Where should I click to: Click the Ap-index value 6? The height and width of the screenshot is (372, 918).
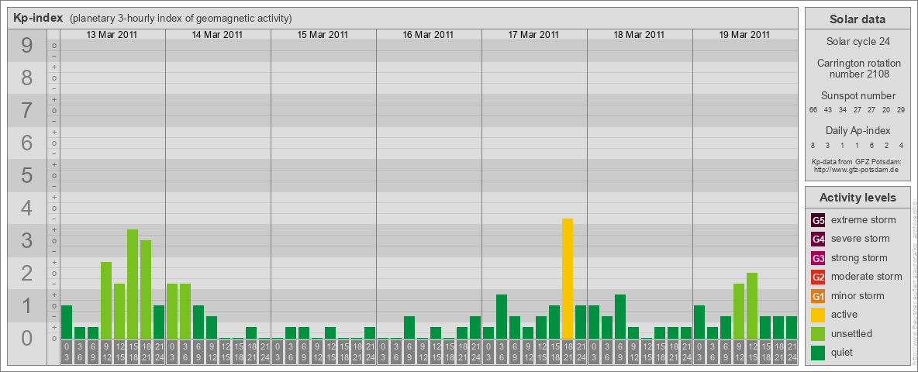pyautogui.click(x=871, y=145)
